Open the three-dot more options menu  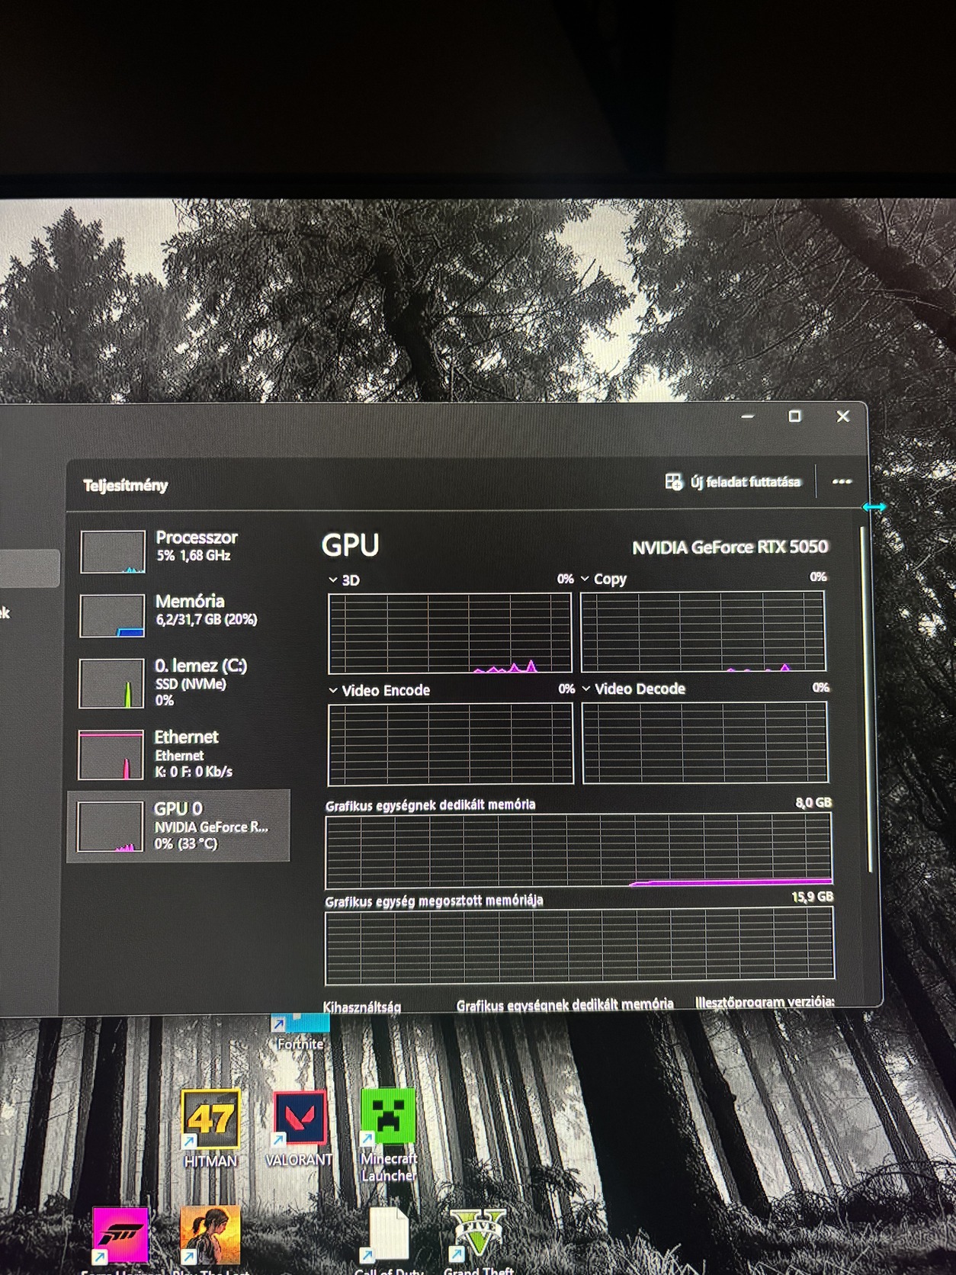coord(842,481)
